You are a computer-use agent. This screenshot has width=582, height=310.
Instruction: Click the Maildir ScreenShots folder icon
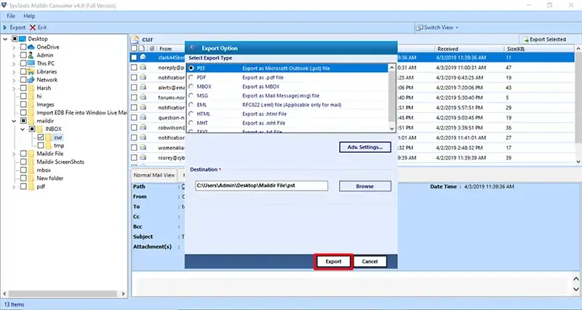(x=31, y=162)
